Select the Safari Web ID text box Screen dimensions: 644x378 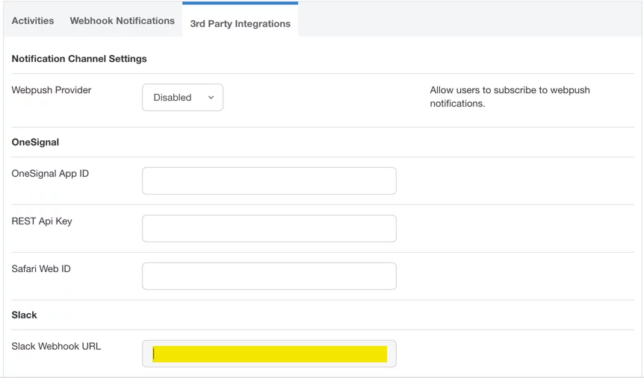click(269, 277)
